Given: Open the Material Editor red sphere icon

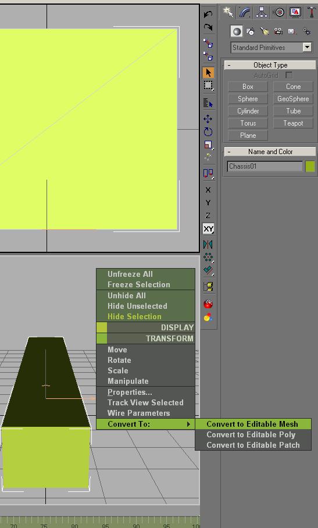Looking at the screenshot, I should (208, 304).
